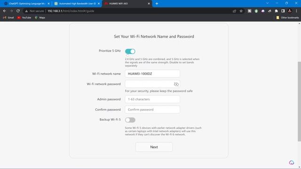Click the purple round extension icon

tap(263, 11)
